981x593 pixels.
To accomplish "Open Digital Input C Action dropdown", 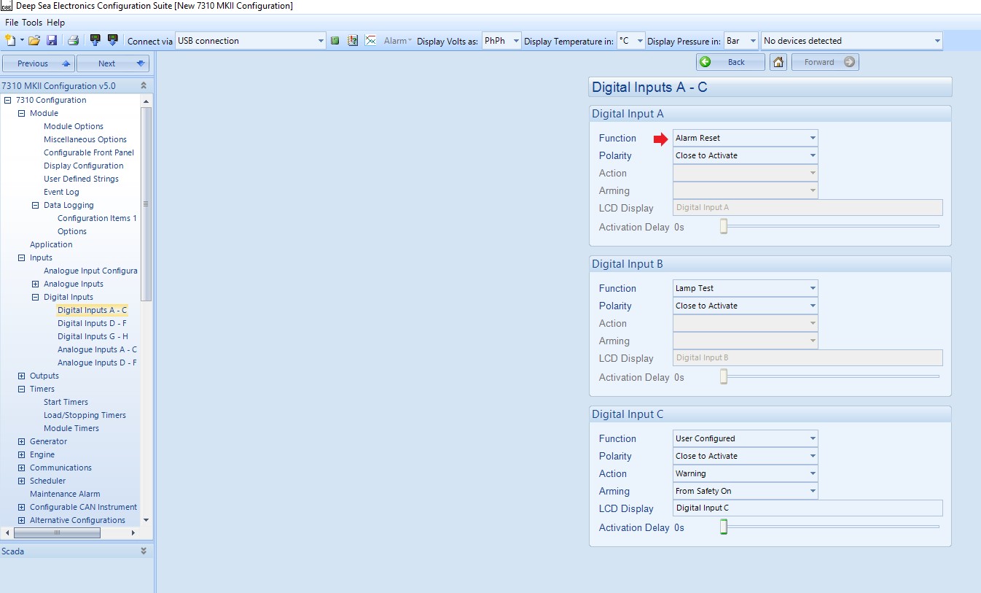I will [745, 473].
